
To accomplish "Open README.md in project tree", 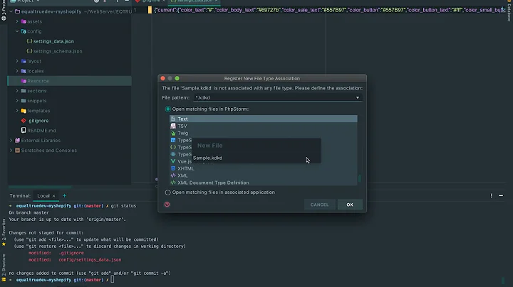I will (x=41, y=131).
